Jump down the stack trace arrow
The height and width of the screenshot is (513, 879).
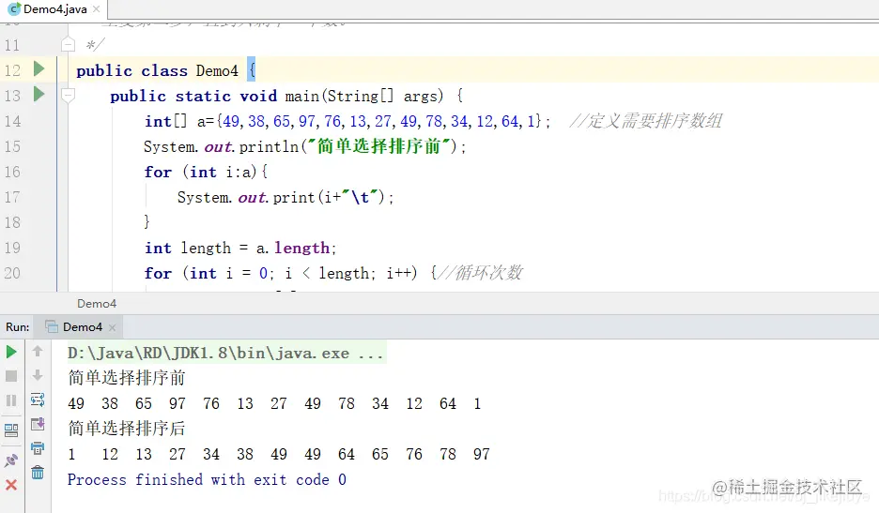coord(38,375)
